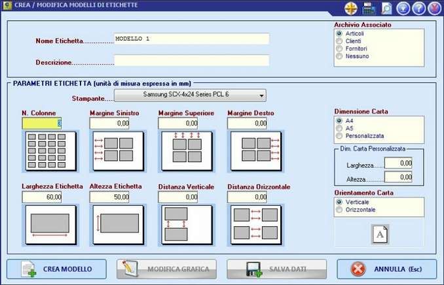Click the yellow compass icon in title bar

351,8
